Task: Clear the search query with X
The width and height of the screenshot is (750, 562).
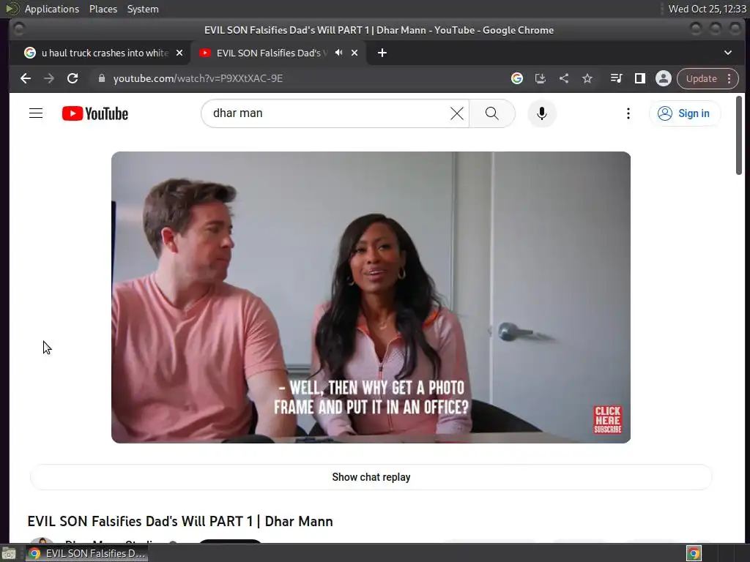Action: coord(457,113)
